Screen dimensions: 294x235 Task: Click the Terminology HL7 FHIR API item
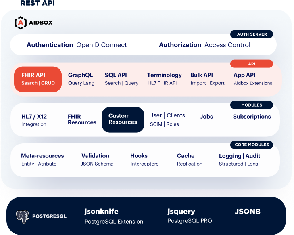click(x=165, y=79)
